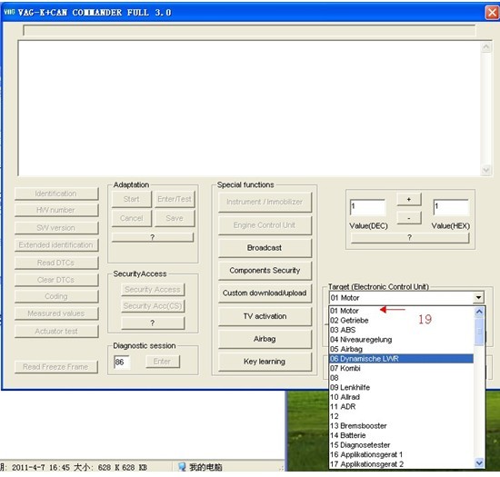Open the Target Electronic Control Unit dropdown arrow
Image resolution: width=500 pixels, height=477 pixels.
click(x=478, y=298)
